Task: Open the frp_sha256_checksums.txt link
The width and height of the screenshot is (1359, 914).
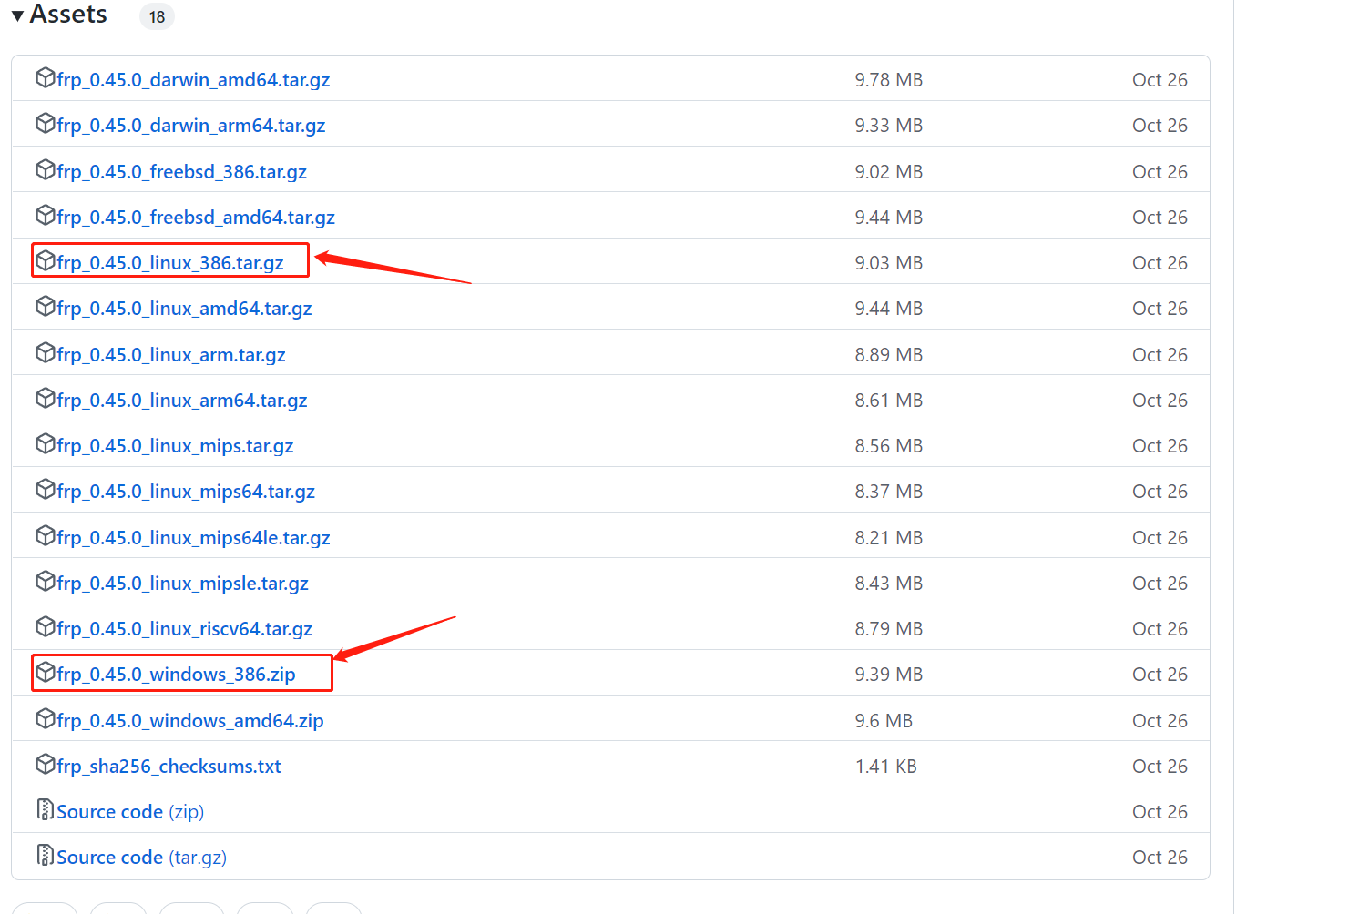Action: (169, 767)
